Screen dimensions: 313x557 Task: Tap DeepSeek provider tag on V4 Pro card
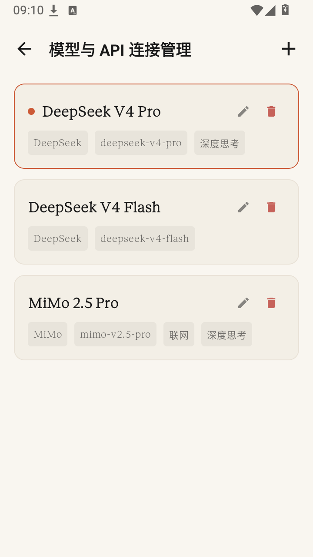coord(58,143)
